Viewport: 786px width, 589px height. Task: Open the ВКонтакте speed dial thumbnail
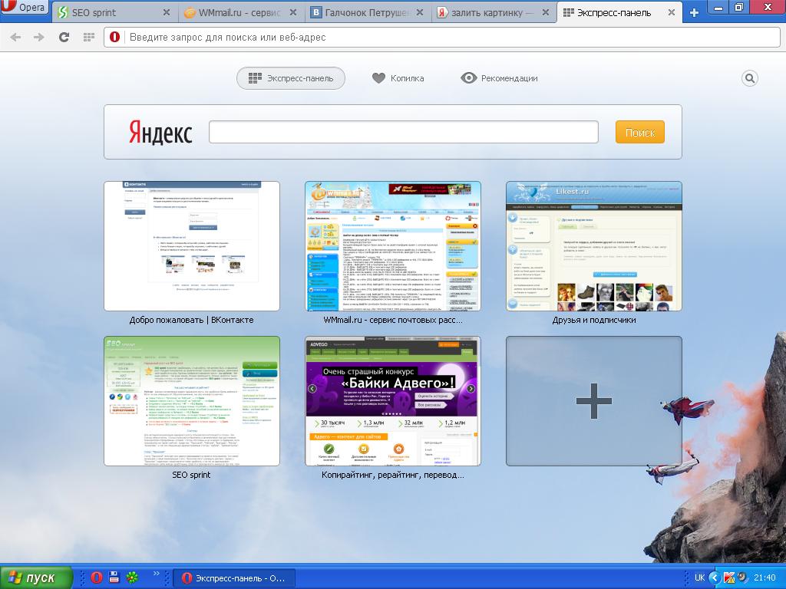(x=191, y=246)
